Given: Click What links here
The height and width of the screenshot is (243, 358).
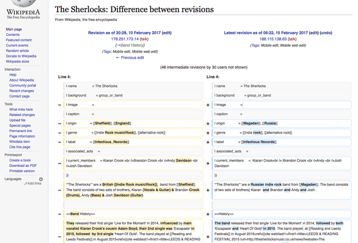Looking at the screenshot, I should tap(21, 109).
